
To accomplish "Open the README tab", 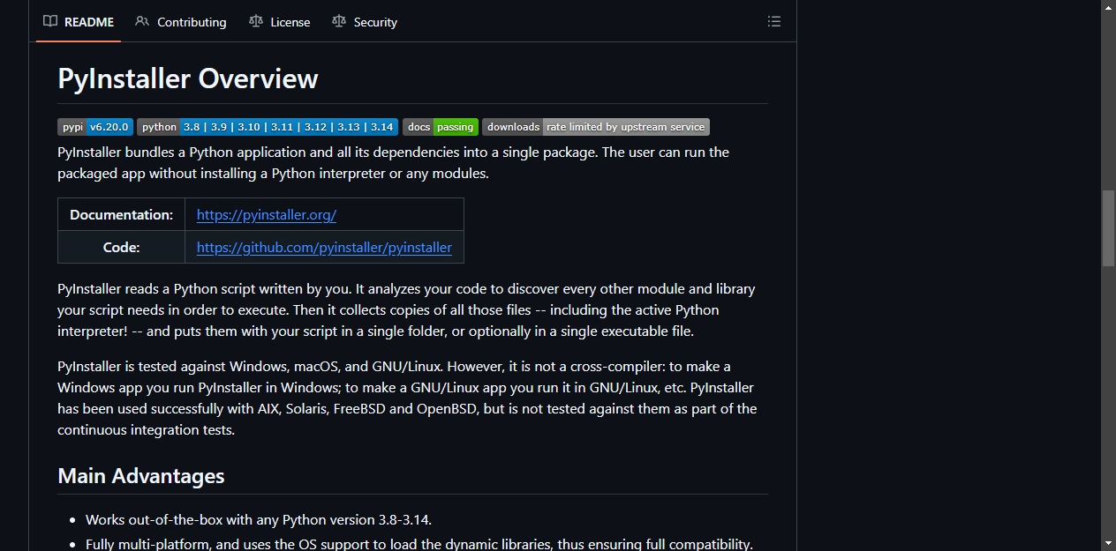I will [79, 22].
